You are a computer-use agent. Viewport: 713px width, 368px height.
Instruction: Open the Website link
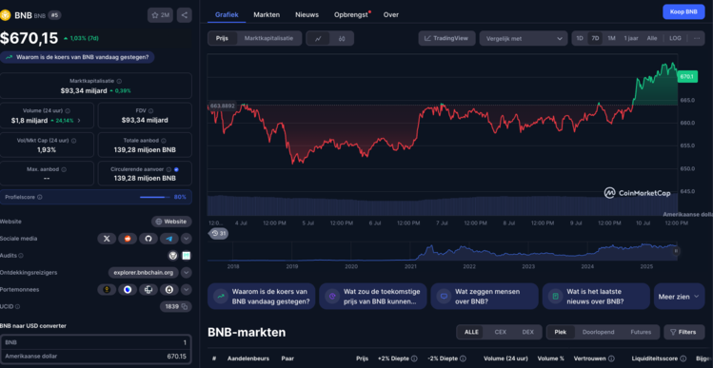click(171, 222)
